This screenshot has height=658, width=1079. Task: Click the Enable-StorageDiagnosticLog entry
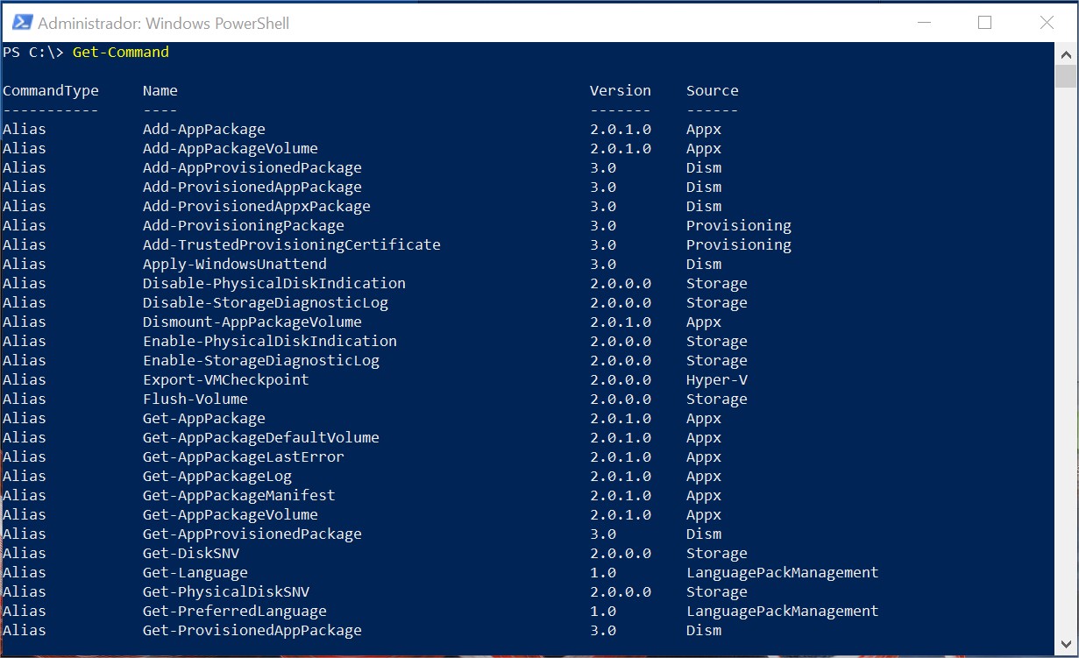(x=261, y=361)
